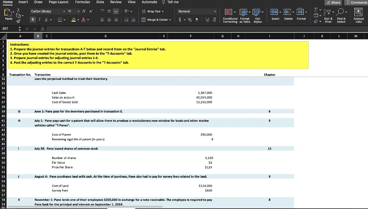Click the Insert Function fx icon
Image resolution: width=368 pixels, height=209 pixels.
pyautogui.click(x=43, y=28)
